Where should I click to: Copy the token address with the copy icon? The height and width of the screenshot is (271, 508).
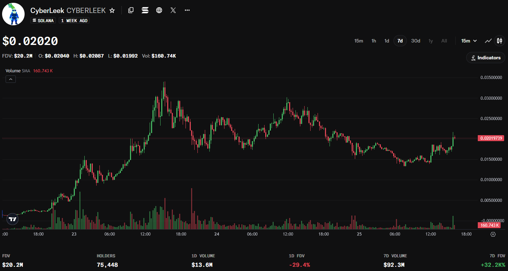131,11
